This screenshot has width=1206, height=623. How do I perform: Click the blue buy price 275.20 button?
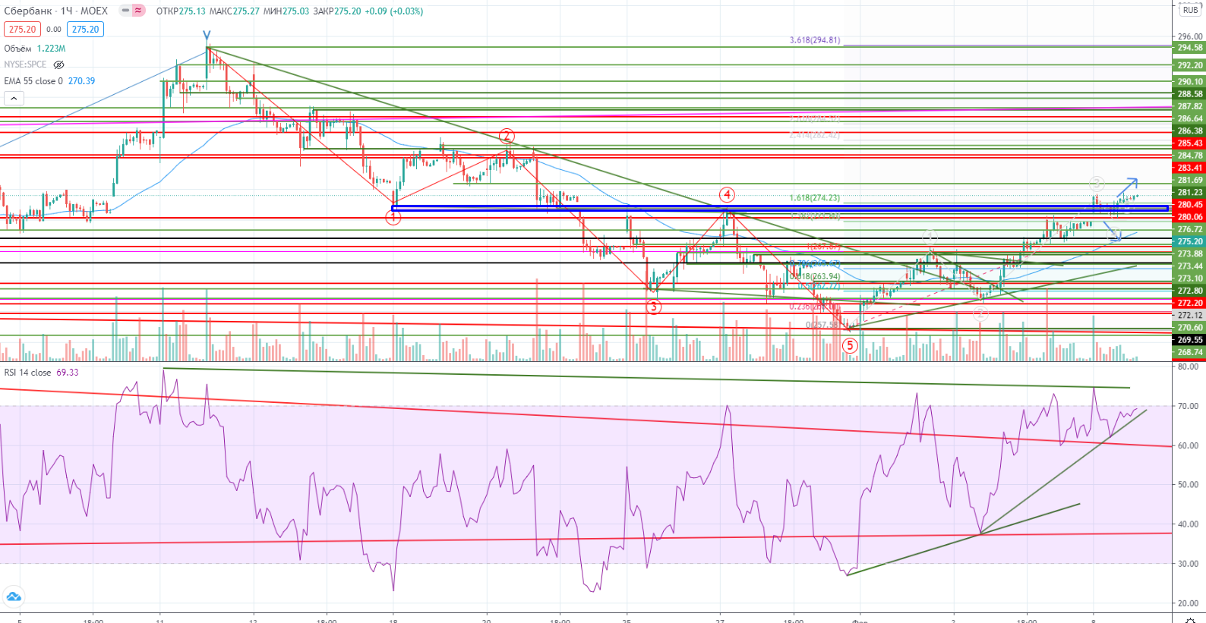(85, 29)
